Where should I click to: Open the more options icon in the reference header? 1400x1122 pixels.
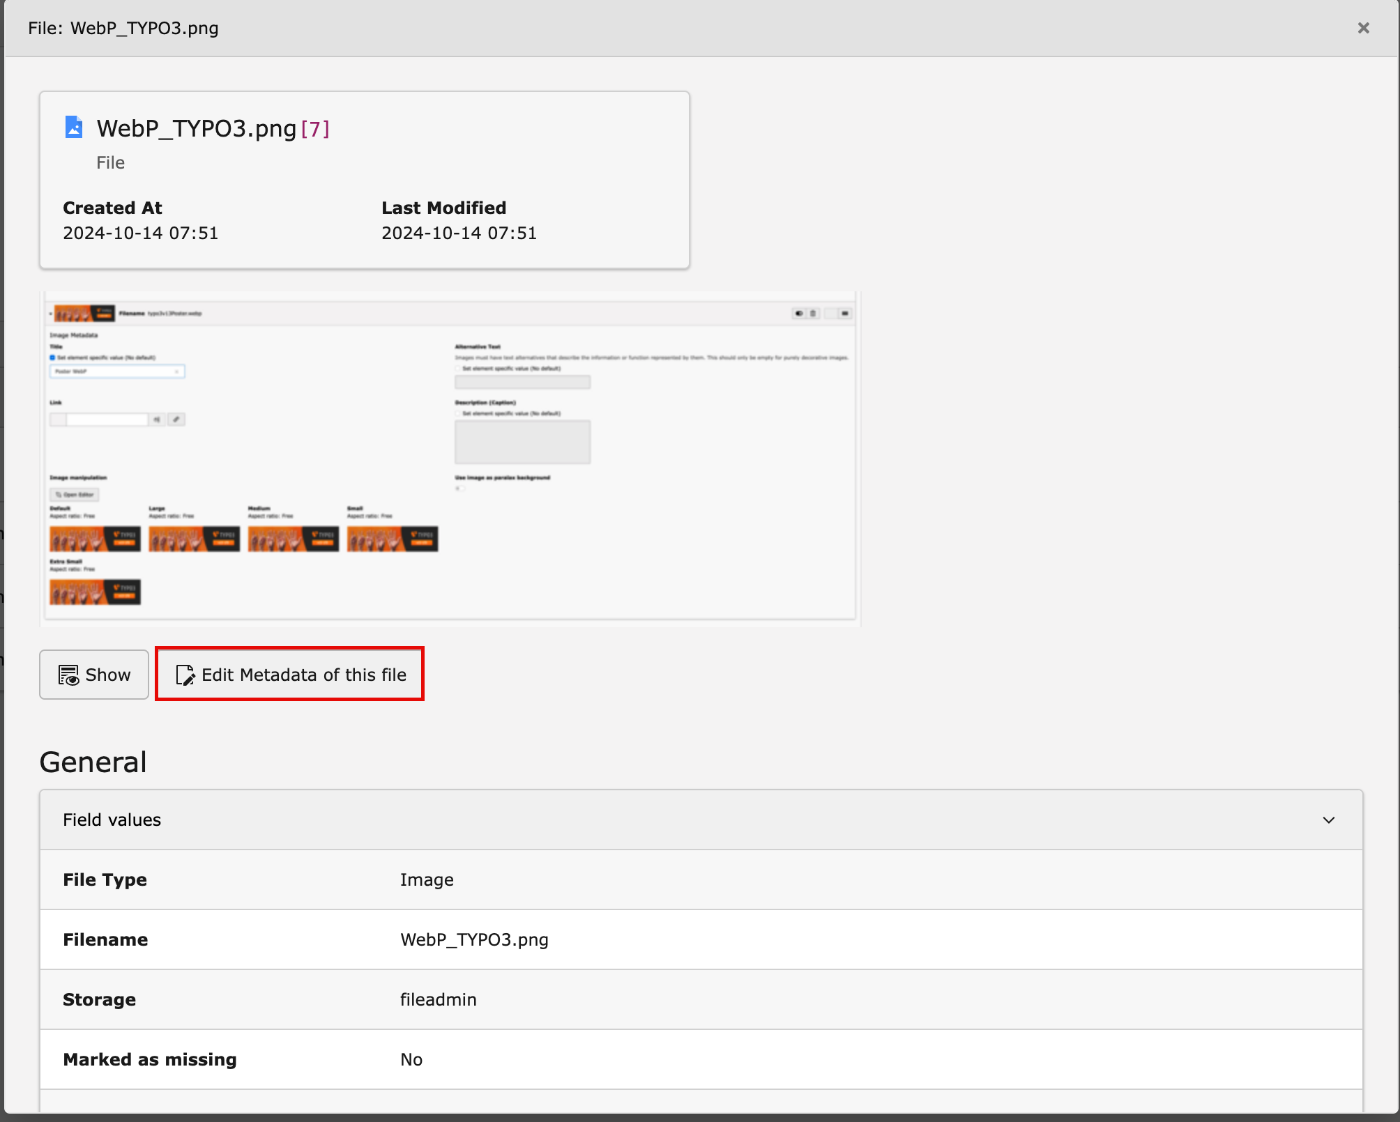click(843, 314)
